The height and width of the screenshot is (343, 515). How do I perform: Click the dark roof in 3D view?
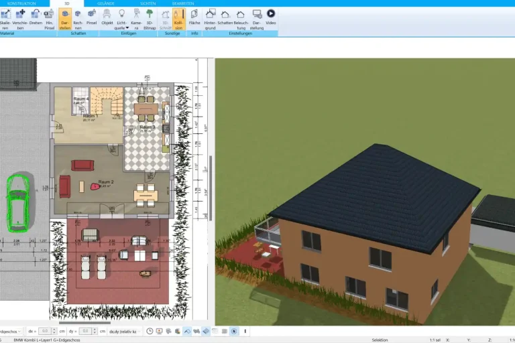376,197
